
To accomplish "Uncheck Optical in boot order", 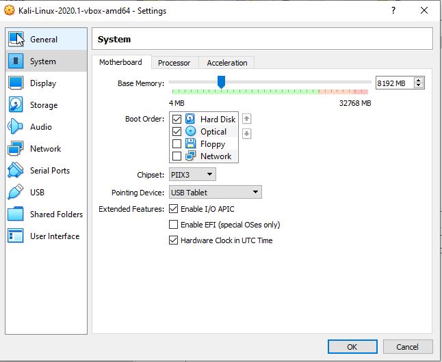I will click(177, 131).
